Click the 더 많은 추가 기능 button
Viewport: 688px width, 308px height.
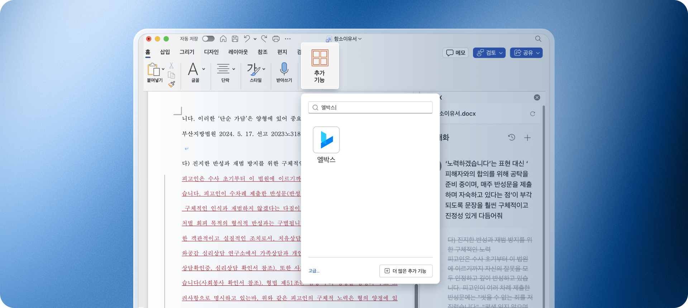coord(406,271)
